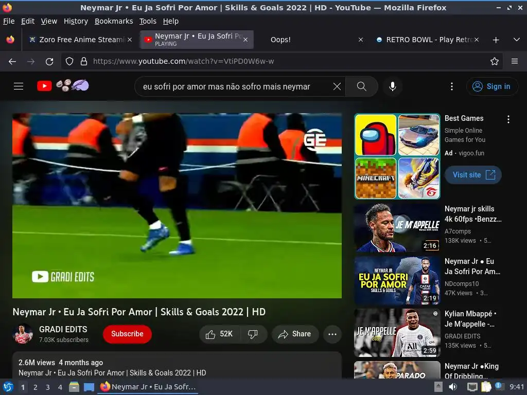
Task: Share the Neymar video
Action: [x=295, y=334]
